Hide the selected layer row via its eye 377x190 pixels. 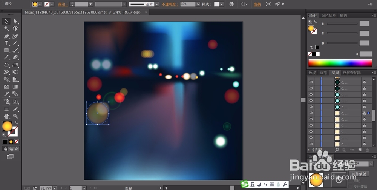click(x=311, y=113)
